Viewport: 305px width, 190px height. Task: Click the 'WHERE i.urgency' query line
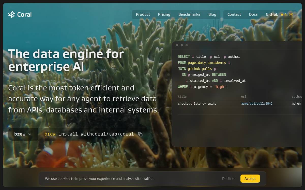[203, 87]
